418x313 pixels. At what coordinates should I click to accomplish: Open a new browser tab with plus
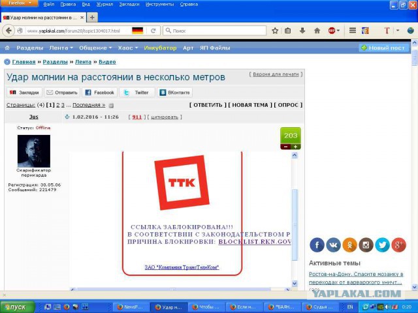[x=92, y=18]
